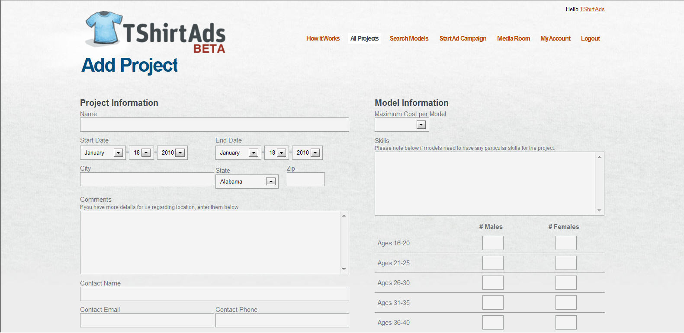The height and width of the screenshot is (333, 684).
Task: Expand the End Date day dropdown
Action: (x=281, y=153)
